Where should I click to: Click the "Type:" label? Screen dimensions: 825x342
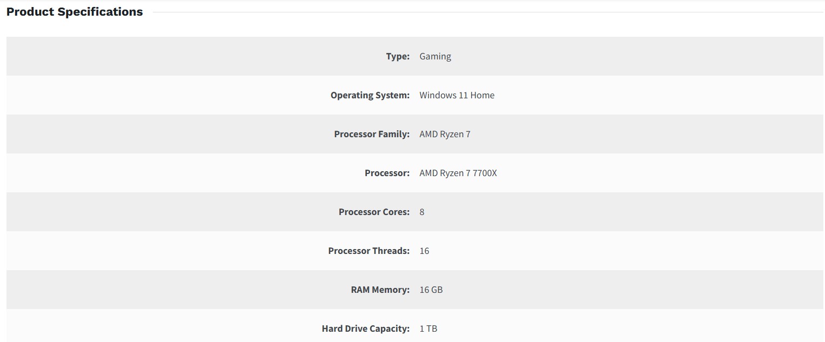point(398,56)
